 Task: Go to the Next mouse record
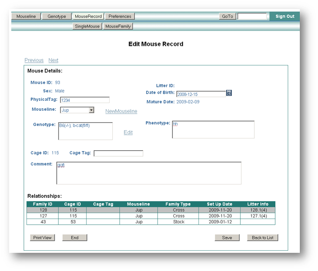point(53,60)
